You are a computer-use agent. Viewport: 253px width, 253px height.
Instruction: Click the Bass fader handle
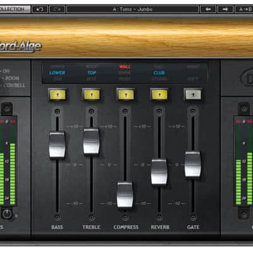tap(57, 145)
